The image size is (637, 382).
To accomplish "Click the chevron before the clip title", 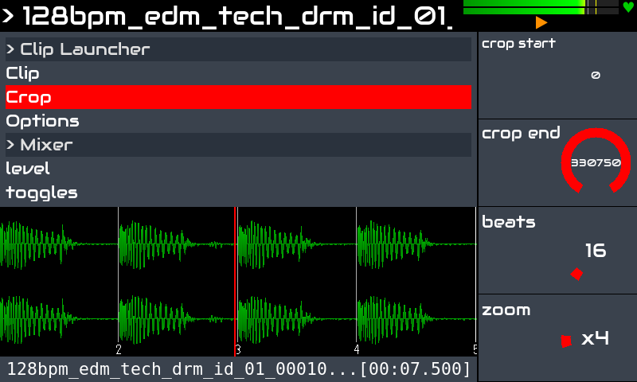I will (8, 16).
